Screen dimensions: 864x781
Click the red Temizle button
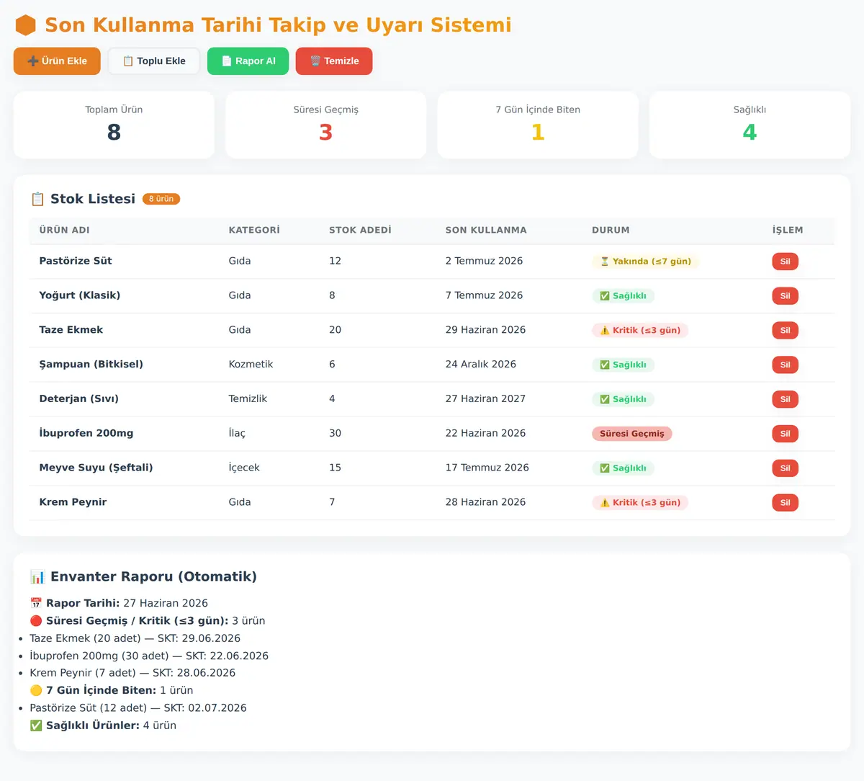click(334, 61)
